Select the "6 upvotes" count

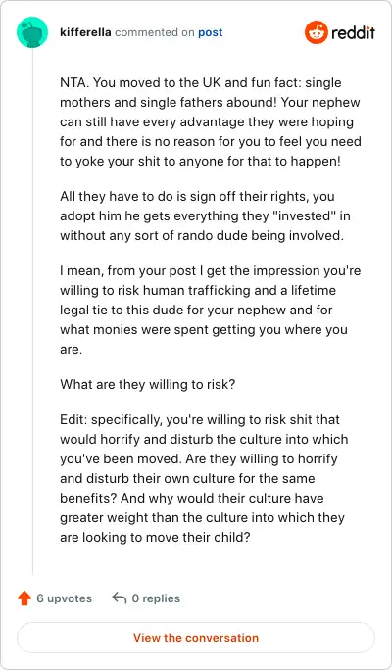click(64, 598)
